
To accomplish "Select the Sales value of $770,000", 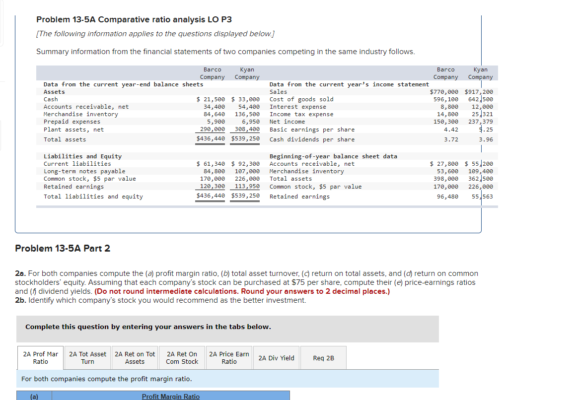I will [445, 91].
